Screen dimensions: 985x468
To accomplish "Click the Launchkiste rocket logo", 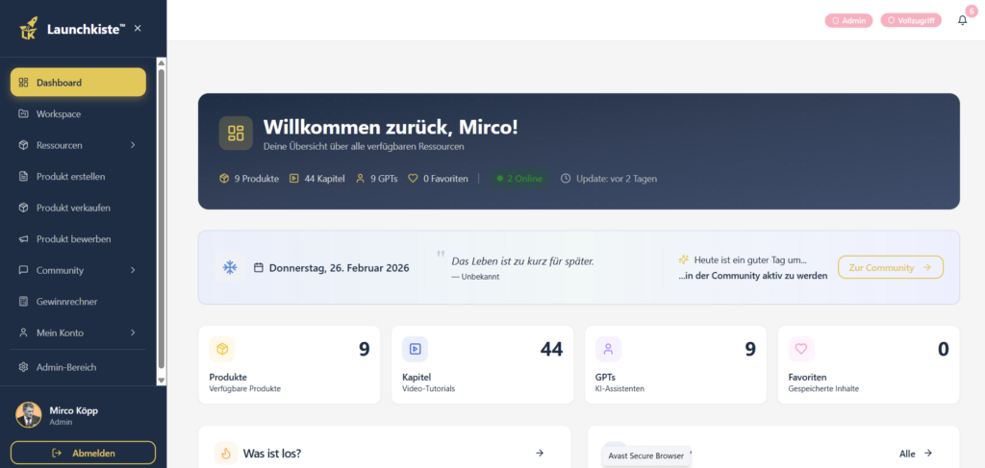I will (x=28, y=28).
